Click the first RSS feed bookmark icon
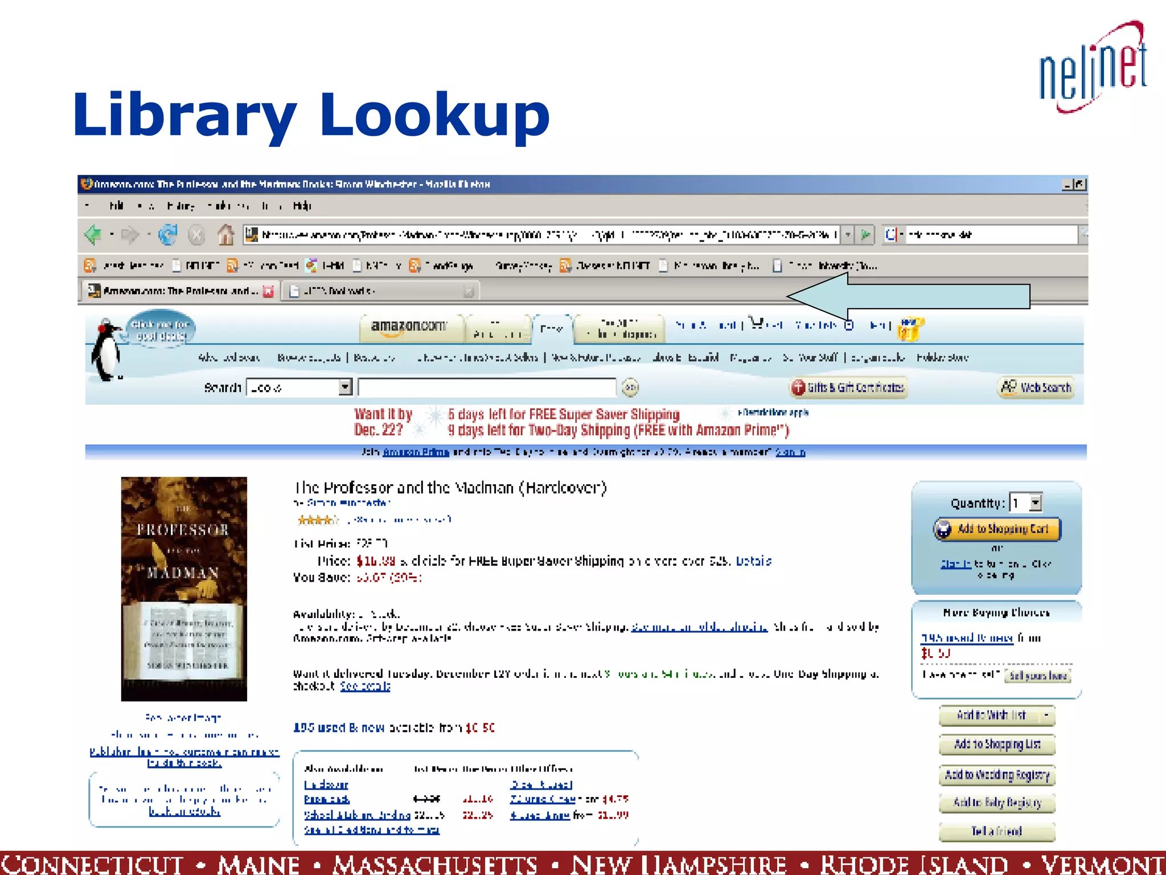Screen dimensions: 1166x875 click(89, 265)
